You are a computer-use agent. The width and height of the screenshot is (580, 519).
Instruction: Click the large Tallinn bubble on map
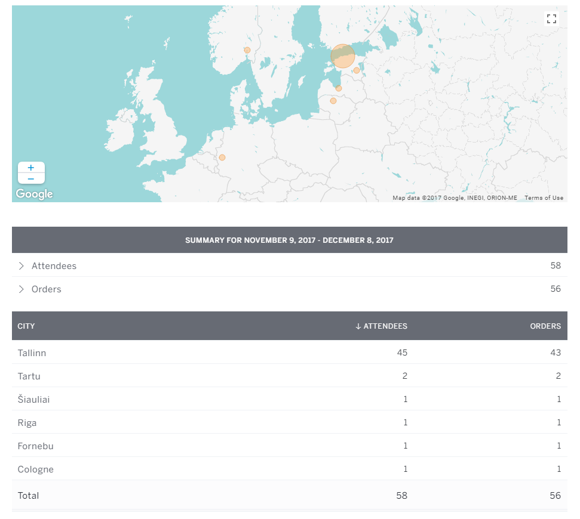[343, 56]
